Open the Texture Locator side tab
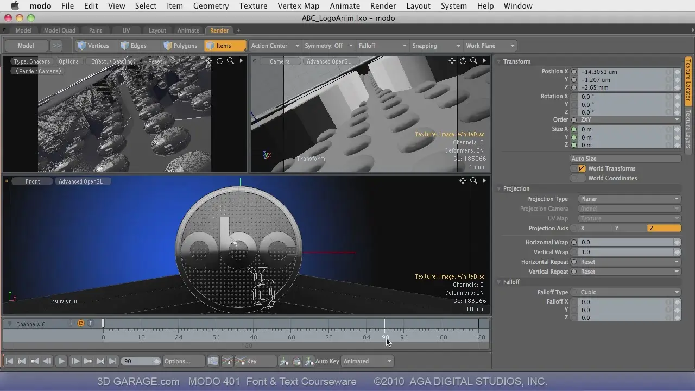Image resolution: width=695 pixels, height=391 pixels. coord(688,81)
